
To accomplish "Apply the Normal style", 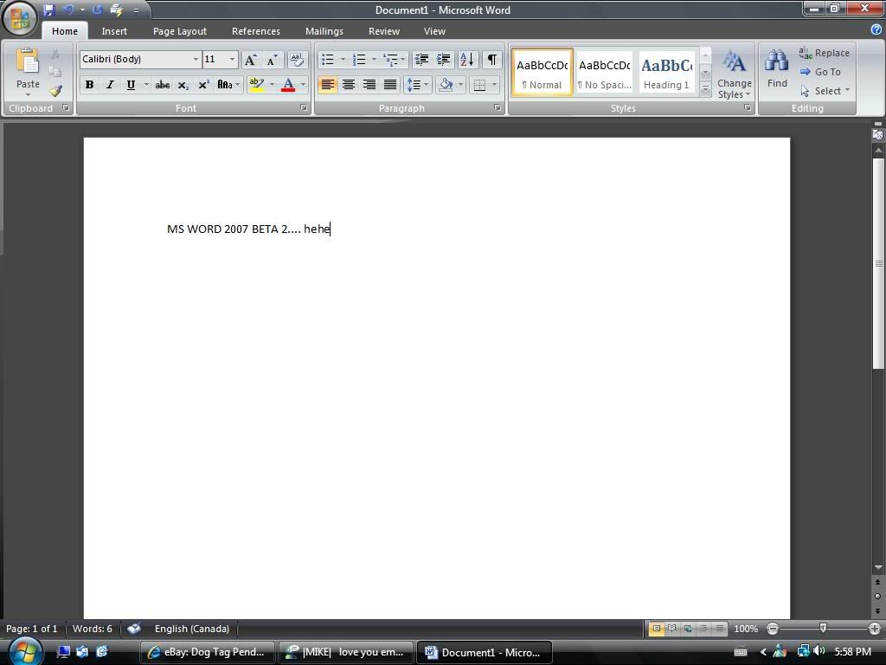I will coord(543,72).
